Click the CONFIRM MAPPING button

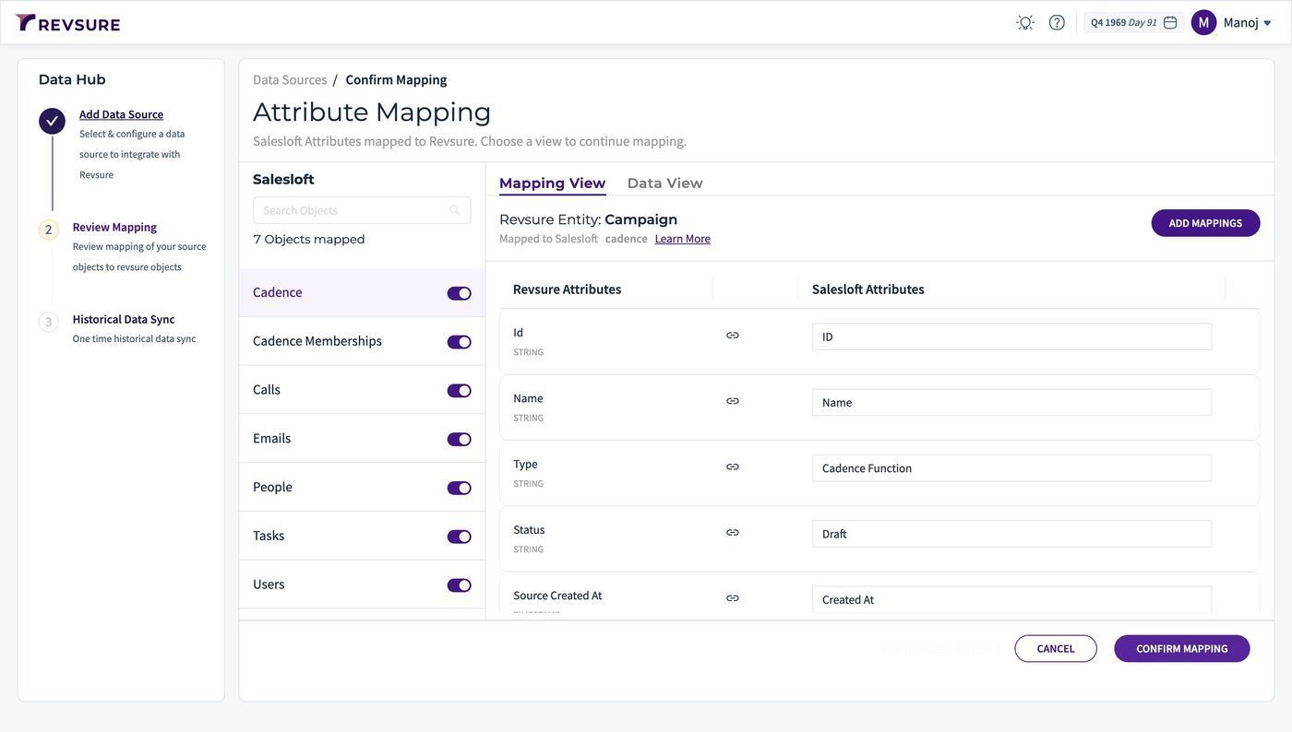click(x=1182, y=649)
